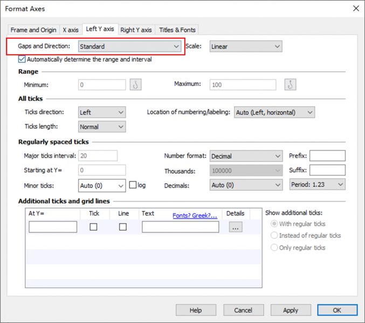The image size is (365, 323).
Task: Expand the Number format Decimal dropdown
Action: point(246,156)
